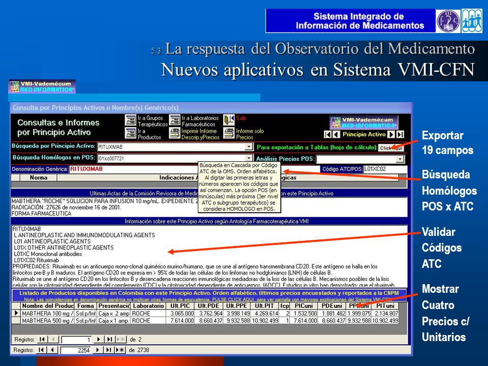Click the fcp column header
The height and width of the screenshot is (366, 488).
[285, 306]
